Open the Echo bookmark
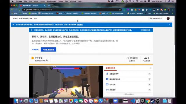 148,14
